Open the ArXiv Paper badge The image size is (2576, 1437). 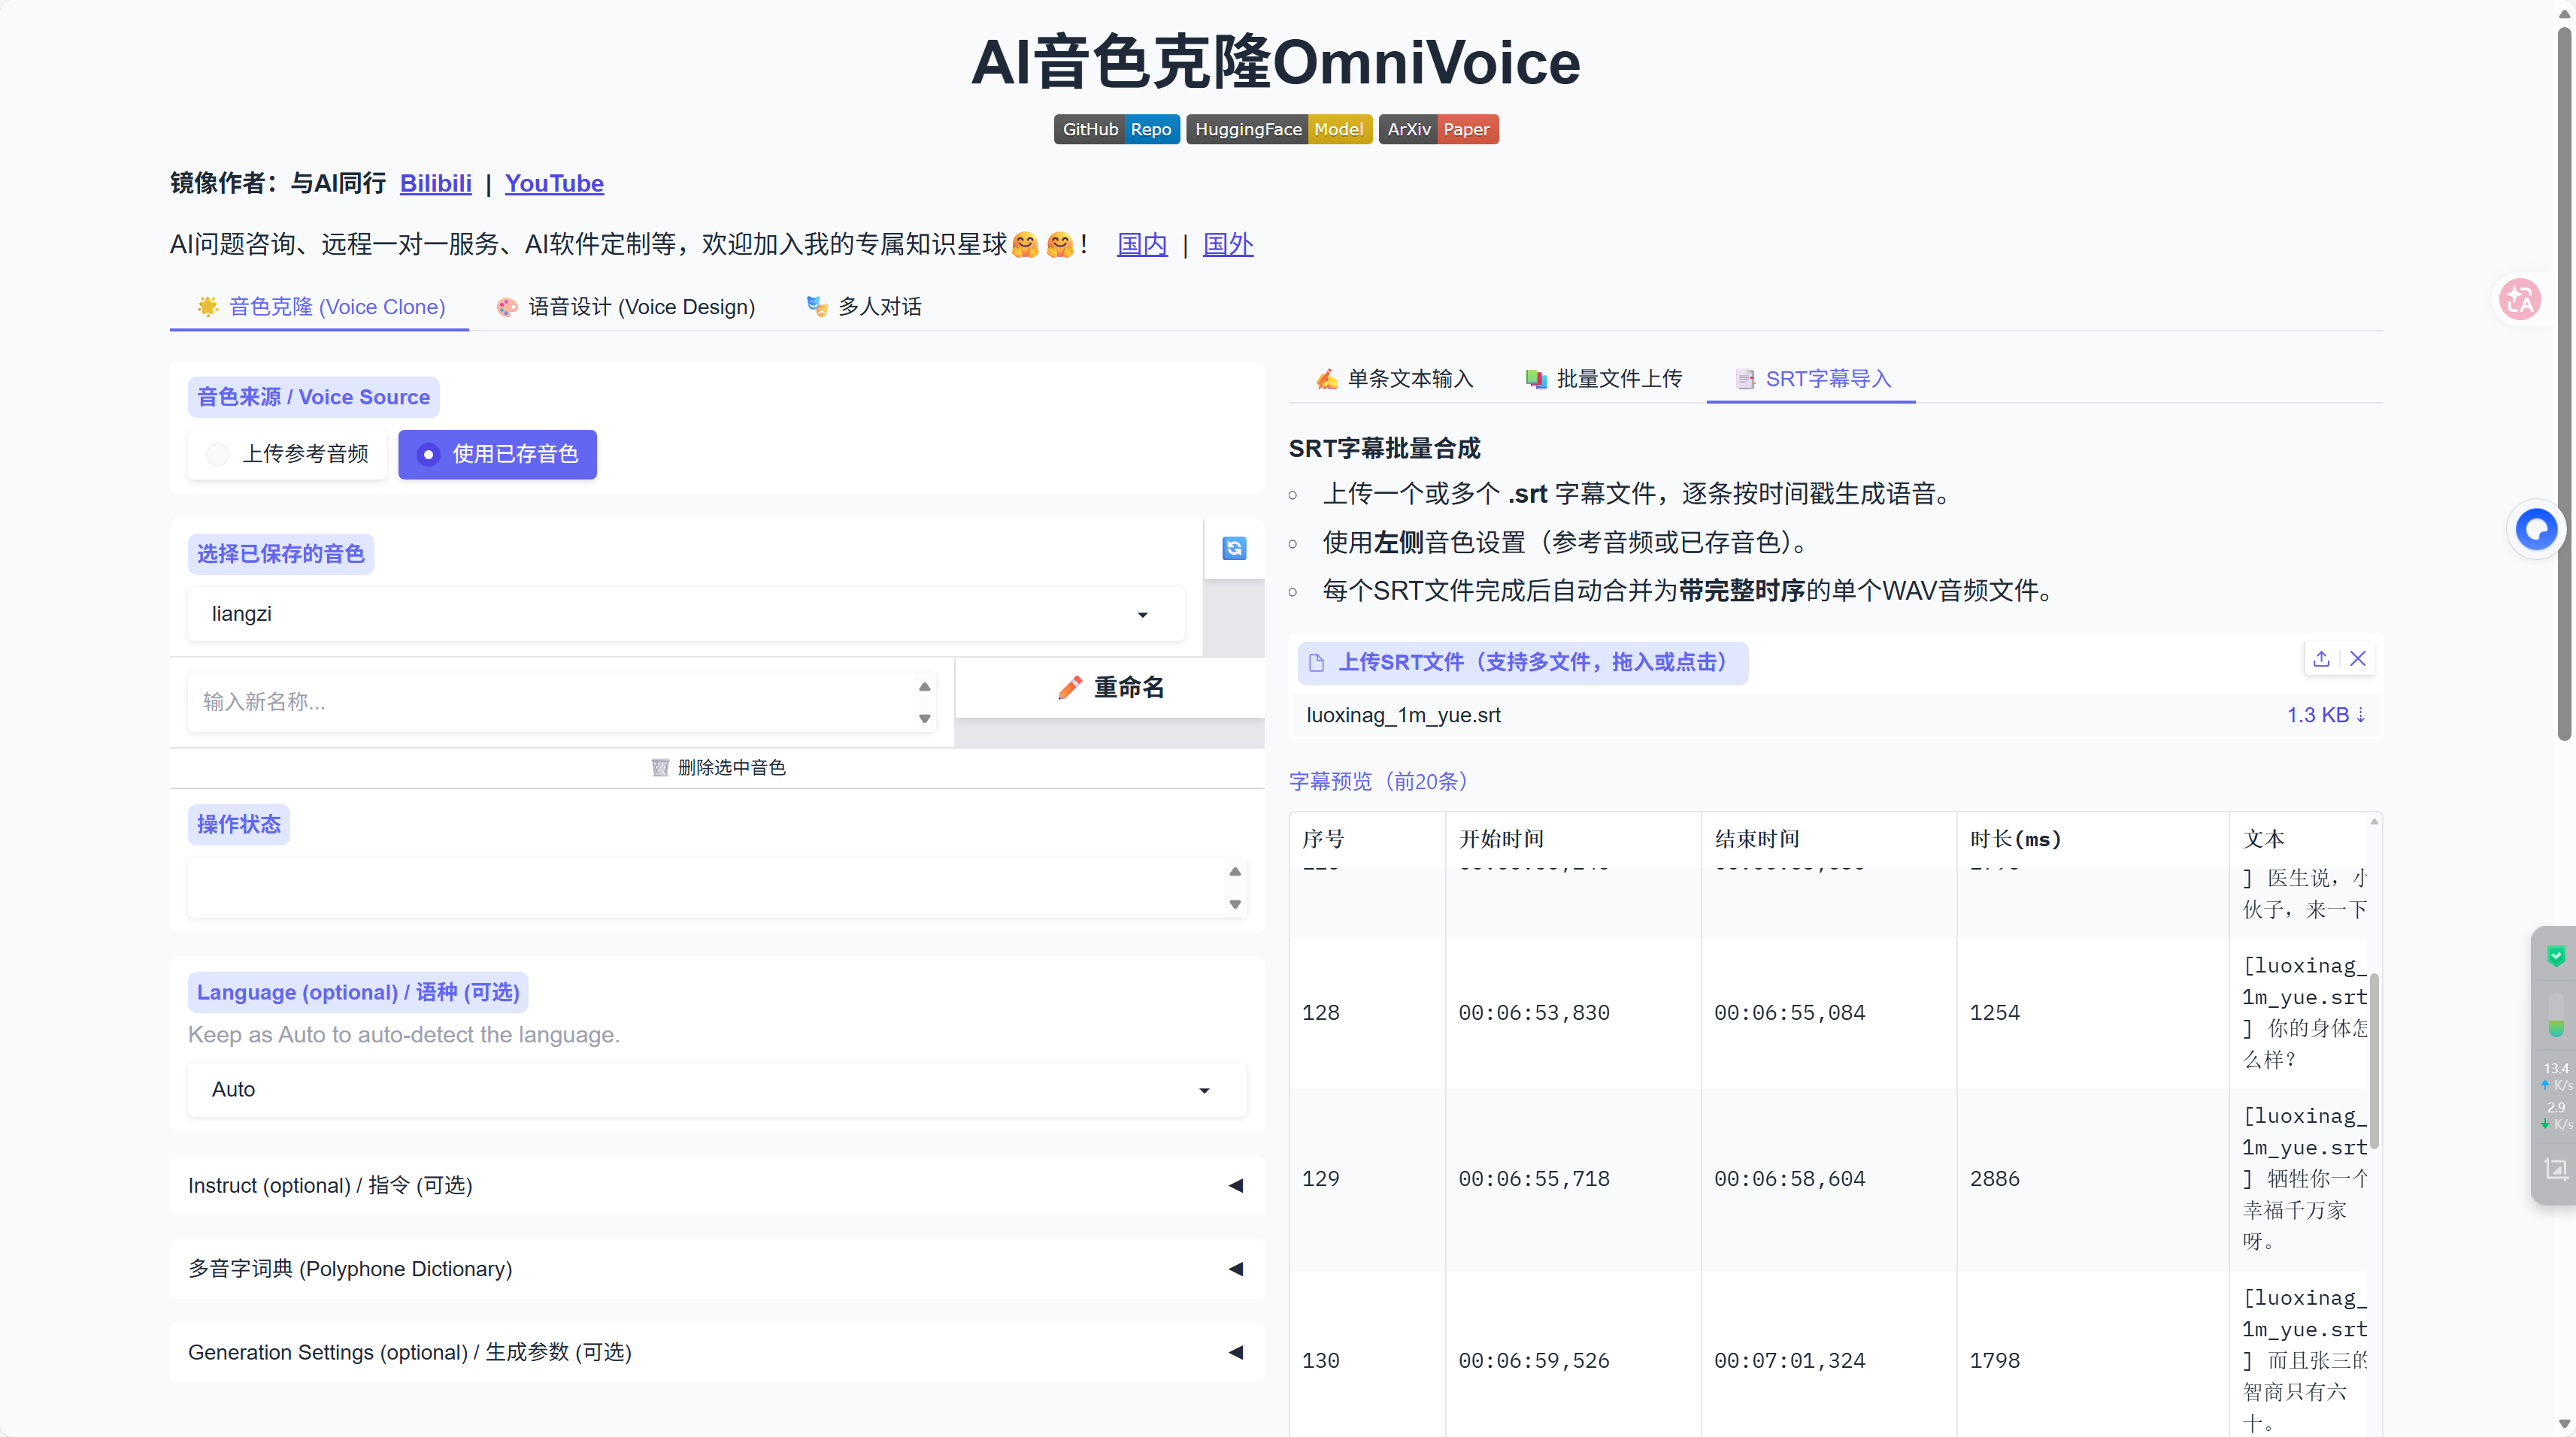click(x=1438, y=130)
